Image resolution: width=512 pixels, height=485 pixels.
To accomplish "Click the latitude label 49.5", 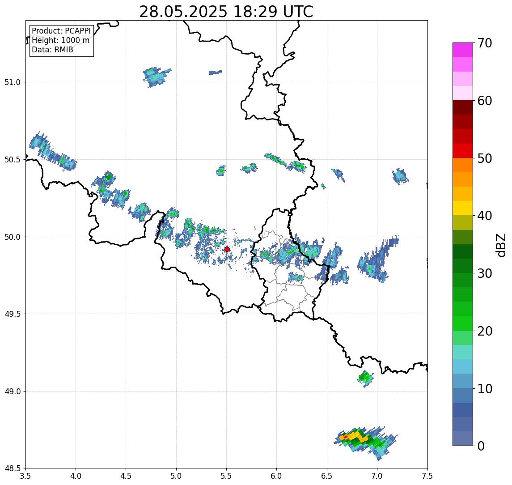I will 13,314.
